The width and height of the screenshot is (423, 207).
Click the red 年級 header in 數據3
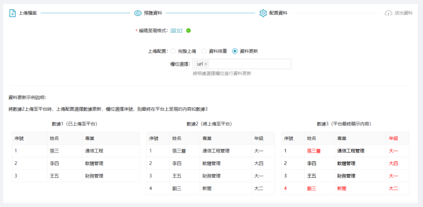point(393,139)
